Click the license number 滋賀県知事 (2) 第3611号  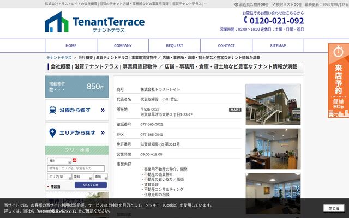(160, 144)
